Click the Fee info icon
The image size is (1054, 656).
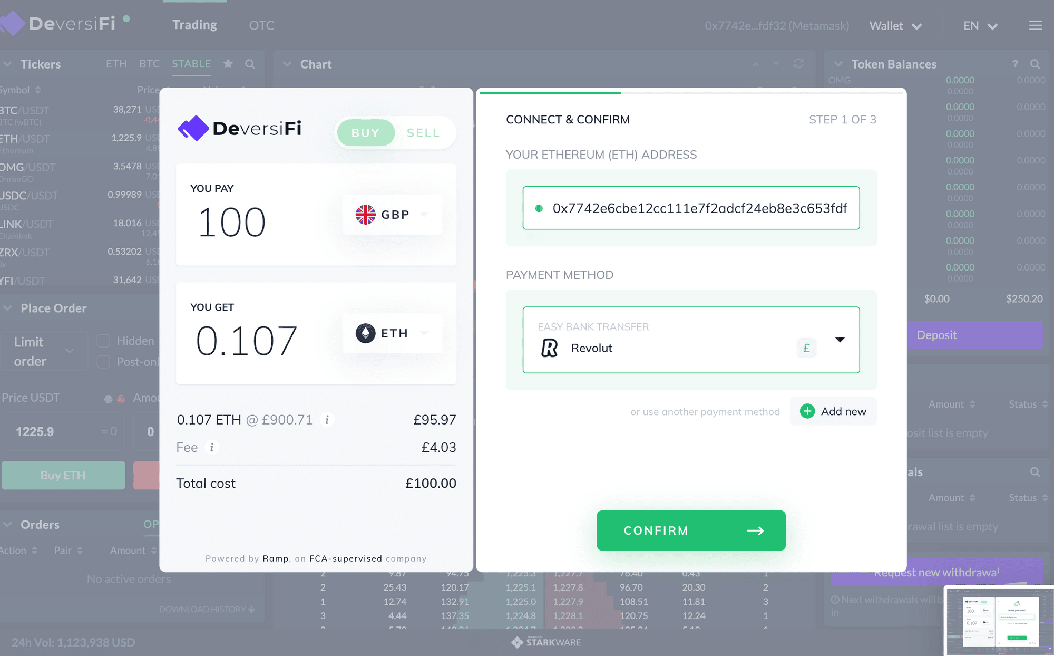212,447
